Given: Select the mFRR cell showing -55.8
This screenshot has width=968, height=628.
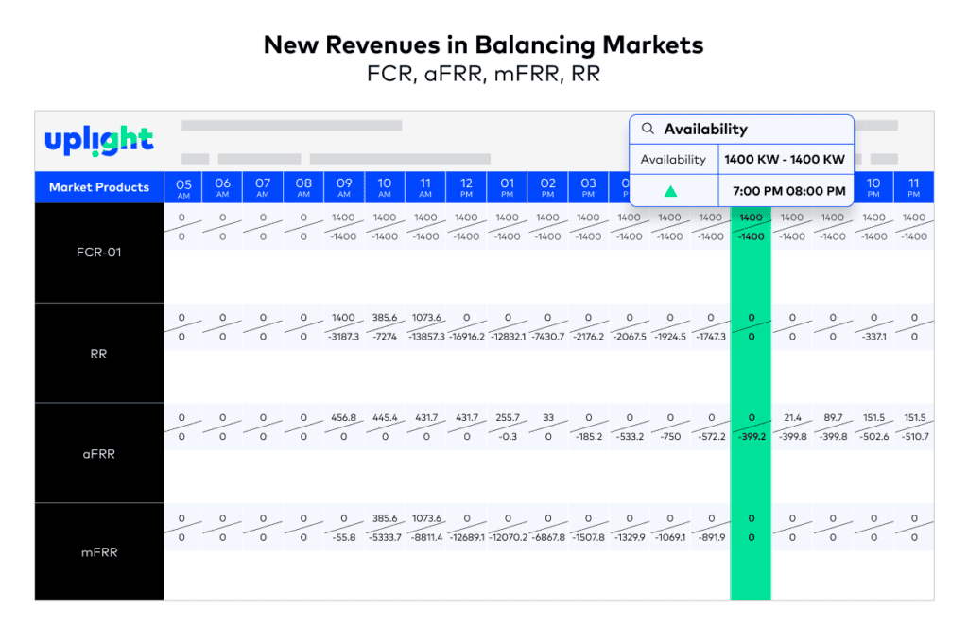Looking at the screenshot, I should point(344,537).
